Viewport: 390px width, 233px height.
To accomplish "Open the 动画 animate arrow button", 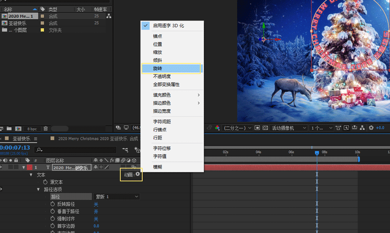I will point(137,175).
